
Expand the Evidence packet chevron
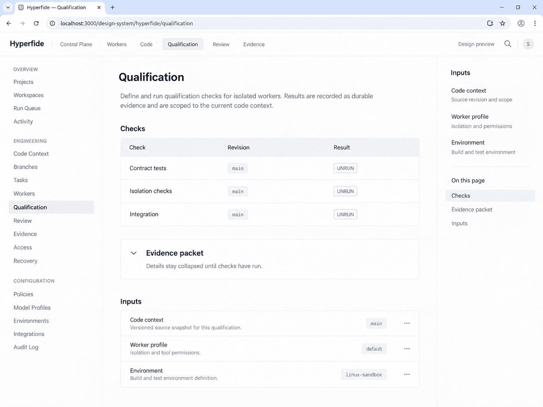133,253
